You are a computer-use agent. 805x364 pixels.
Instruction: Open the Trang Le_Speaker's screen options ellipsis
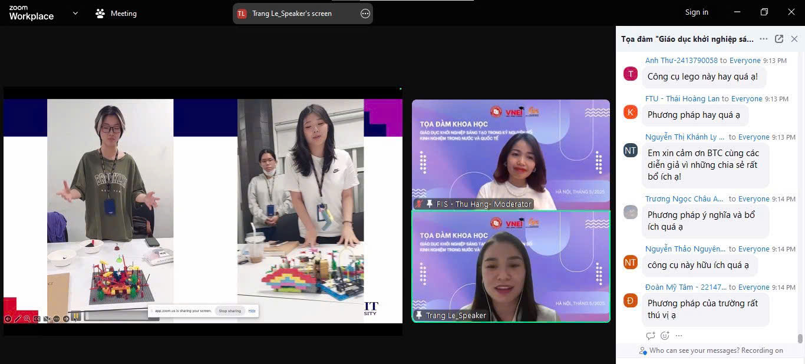coord(365,14)
